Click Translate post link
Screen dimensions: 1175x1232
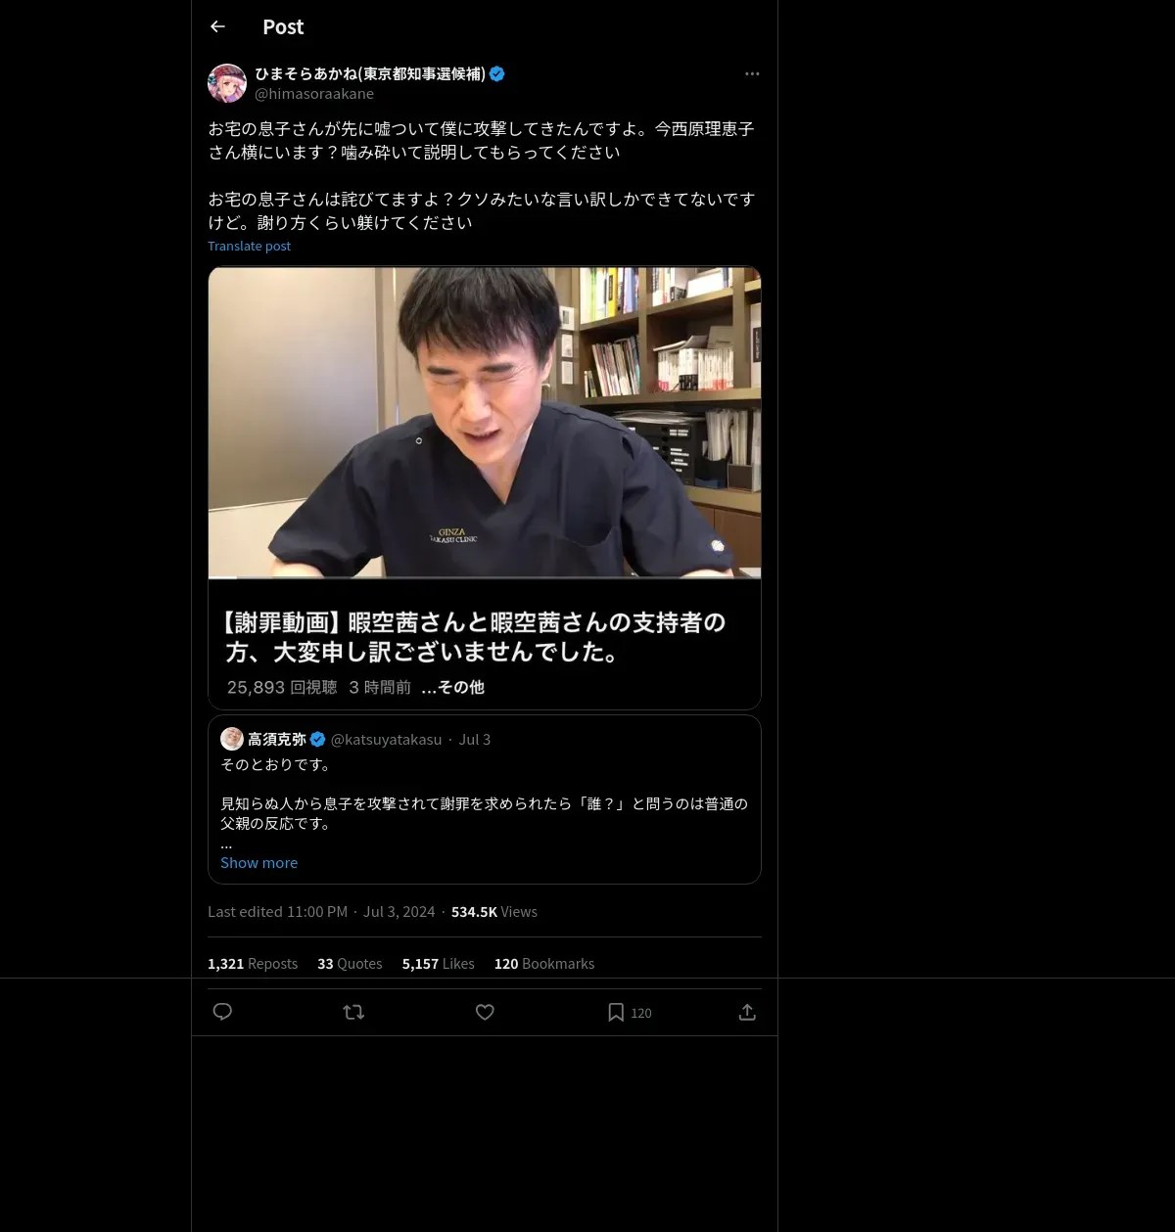click(x=249, y=247)
